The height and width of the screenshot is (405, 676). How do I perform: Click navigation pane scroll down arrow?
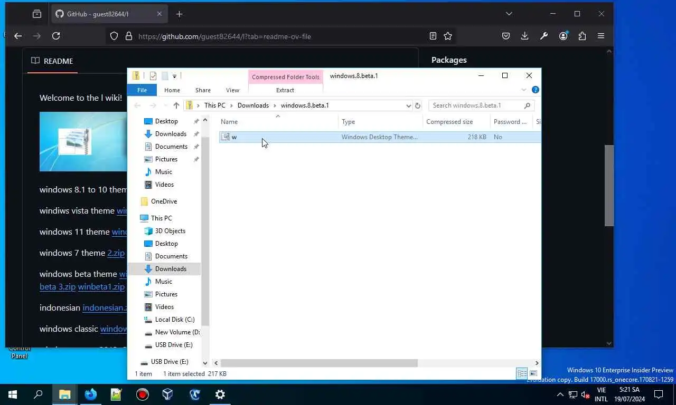click(205, 362)
